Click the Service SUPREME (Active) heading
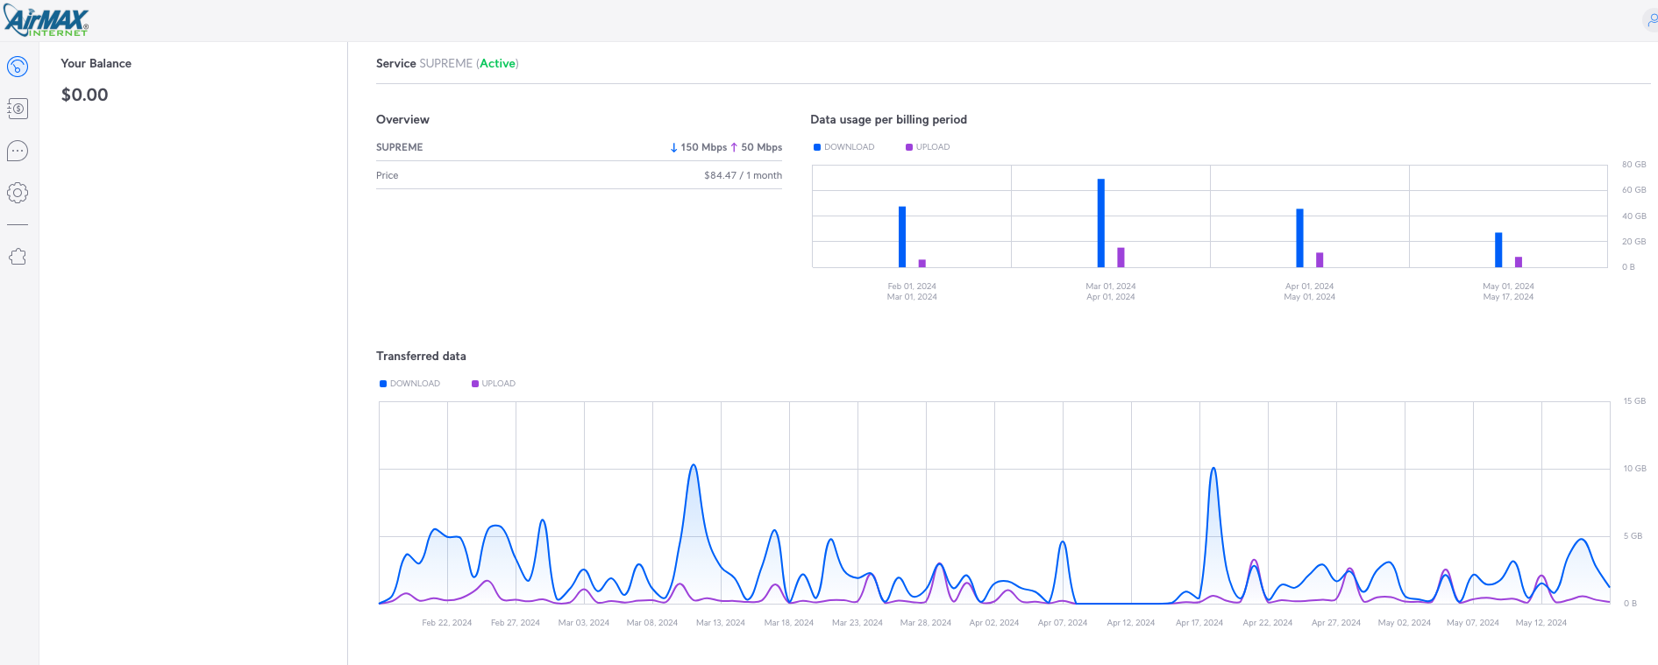Screen dimensions: 1658x665 pyautogui.click(x=447, y=64)
